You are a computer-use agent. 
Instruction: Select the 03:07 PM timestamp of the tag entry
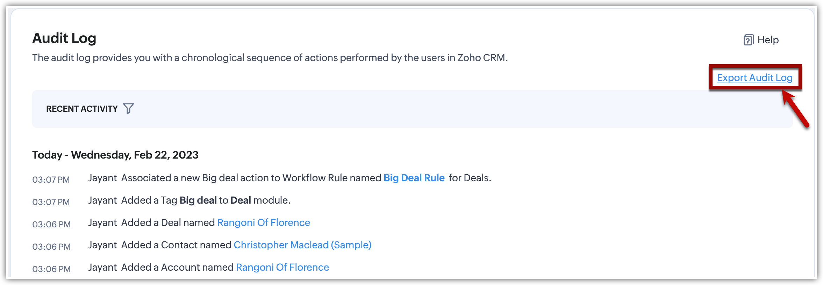point(51,202)
